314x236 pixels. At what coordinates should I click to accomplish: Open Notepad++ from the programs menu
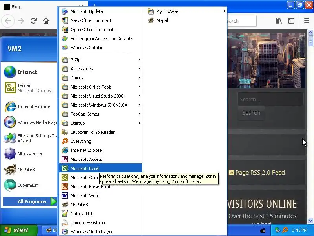[100, 214]
